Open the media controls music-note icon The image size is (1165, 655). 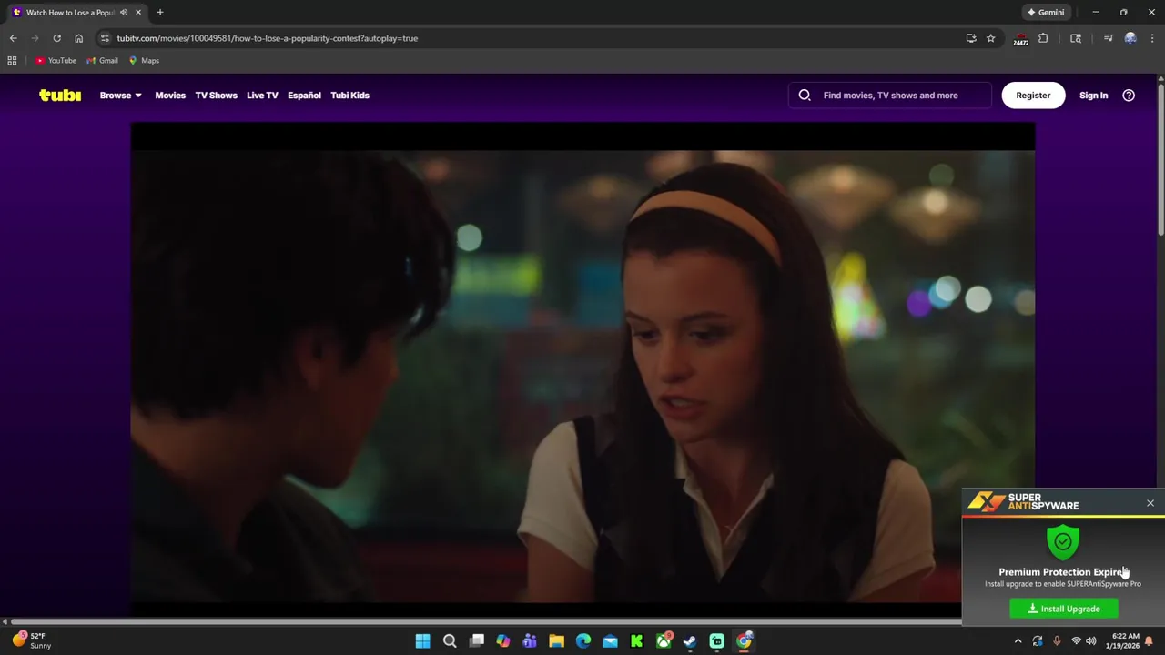pyautogui.click(x=1108, y=38)
